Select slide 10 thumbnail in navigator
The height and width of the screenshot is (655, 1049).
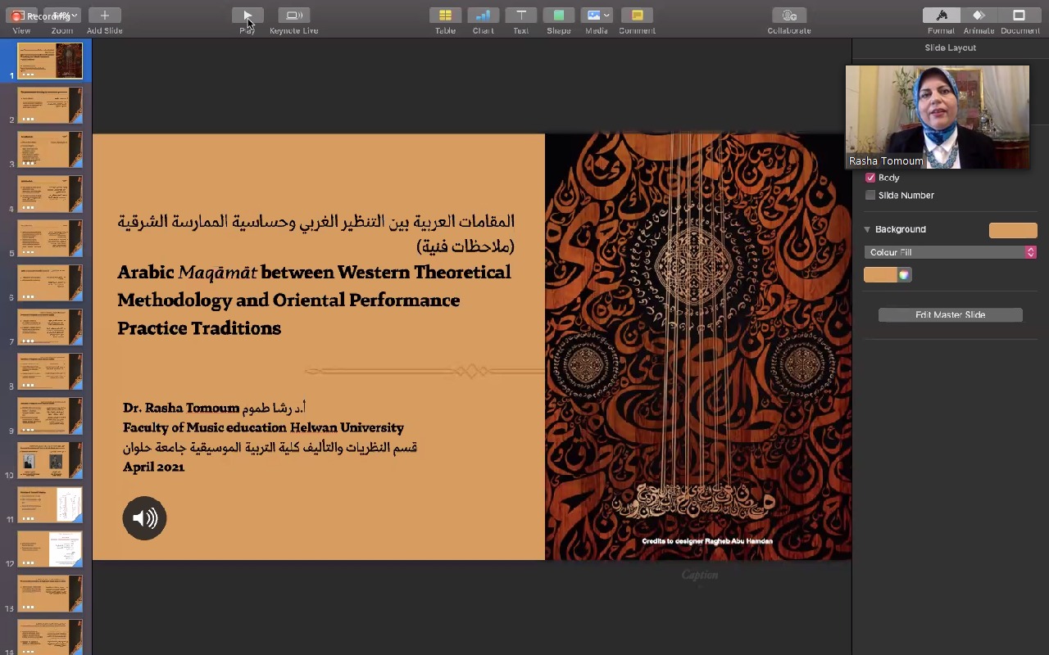(x=50, y=460)
